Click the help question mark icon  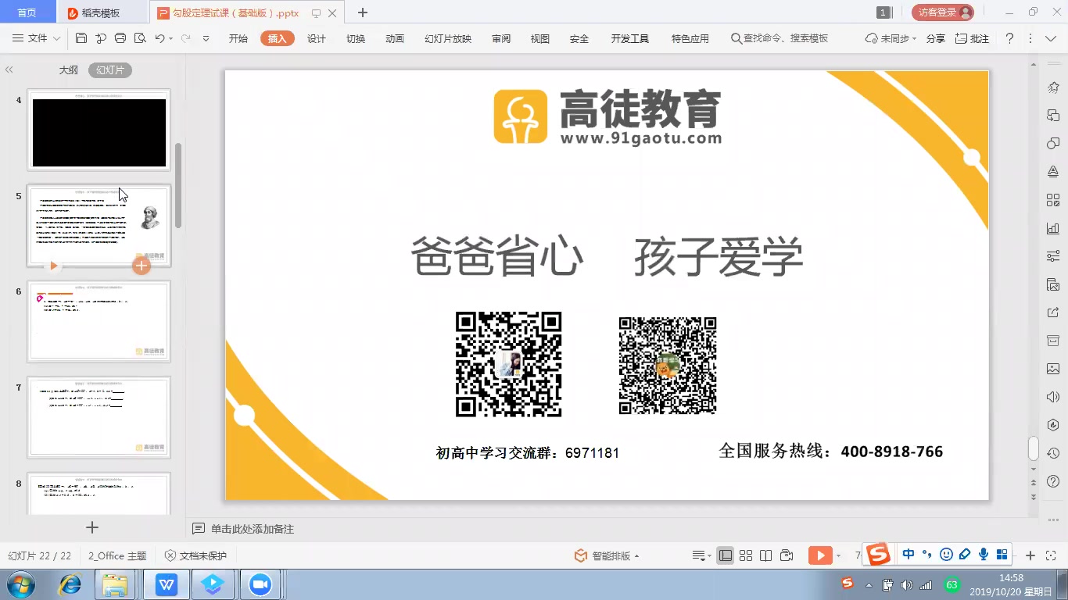pos(1009,38)
